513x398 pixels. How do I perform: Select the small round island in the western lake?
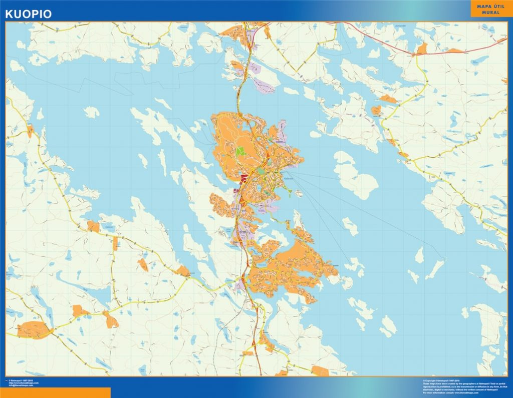coord(91,112)
